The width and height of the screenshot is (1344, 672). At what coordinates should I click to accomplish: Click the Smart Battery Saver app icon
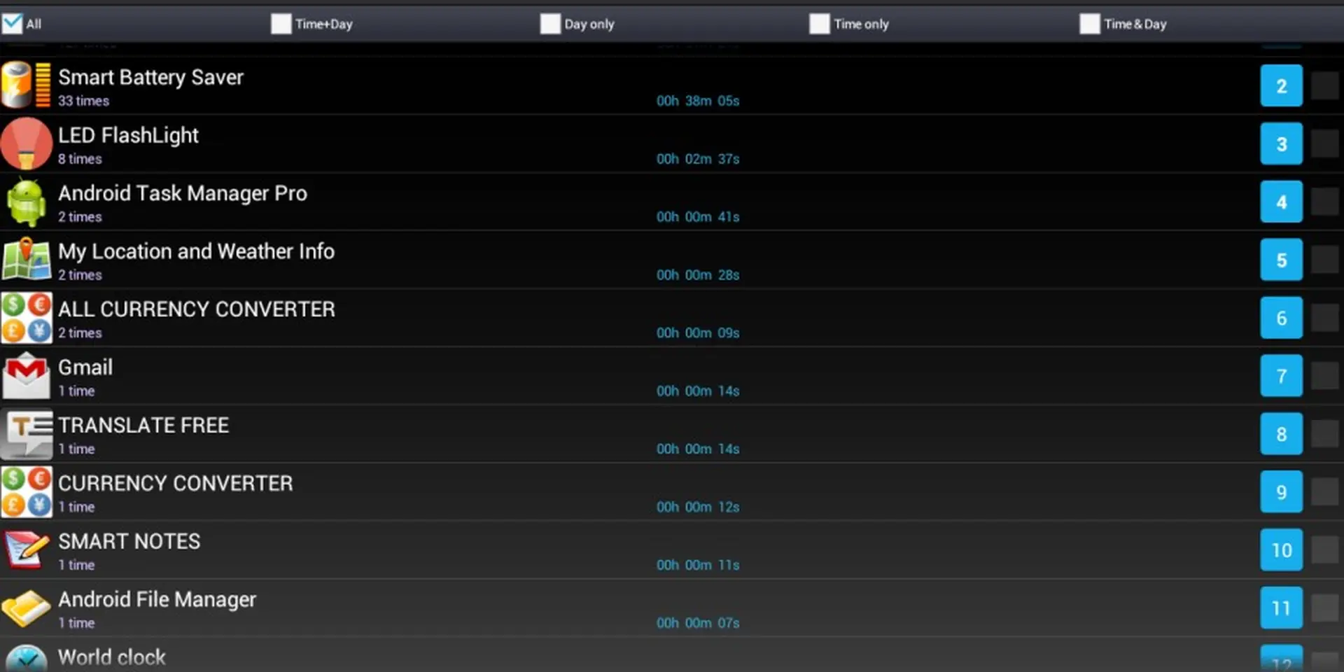coord(26,85)
